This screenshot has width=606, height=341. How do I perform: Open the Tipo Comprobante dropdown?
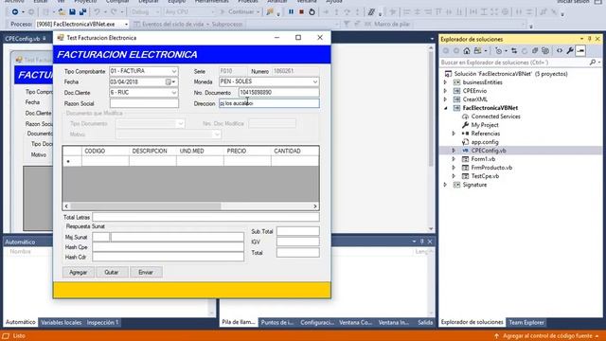[174, 72]
